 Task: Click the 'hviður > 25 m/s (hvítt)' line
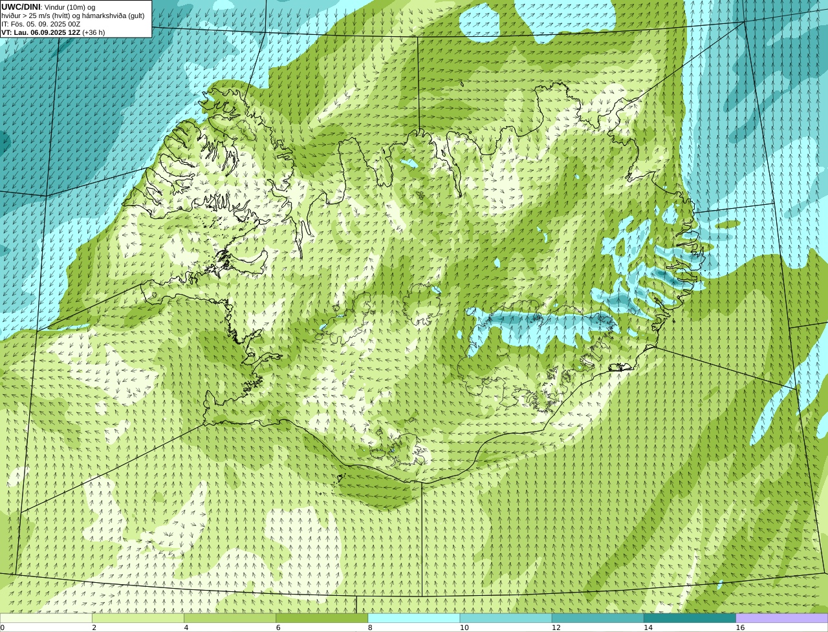73,16
